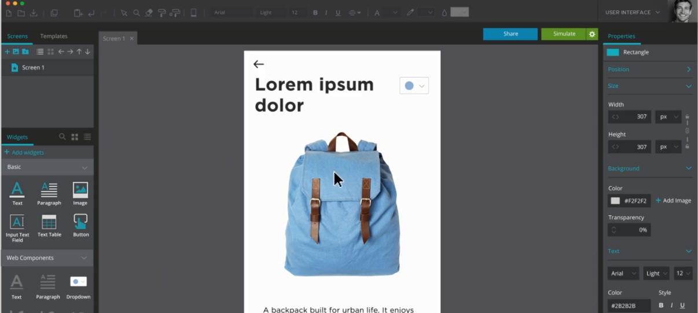
Task: Click the water drop opacity icon in toolbar
Action: tap(444, 13)
